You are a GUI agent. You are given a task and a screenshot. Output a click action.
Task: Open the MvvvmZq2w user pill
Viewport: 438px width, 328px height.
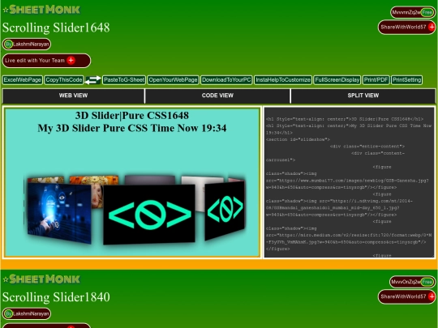click(x=412, y=12)
